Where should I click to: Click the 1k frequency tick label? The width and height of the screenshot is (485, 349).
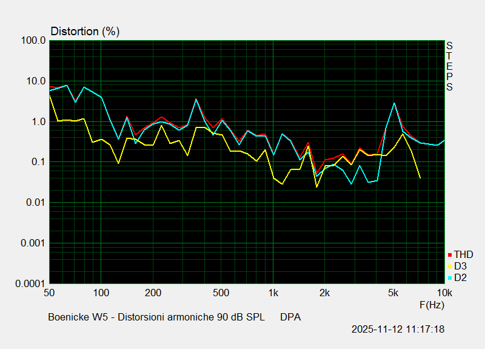tap(273, 293)
